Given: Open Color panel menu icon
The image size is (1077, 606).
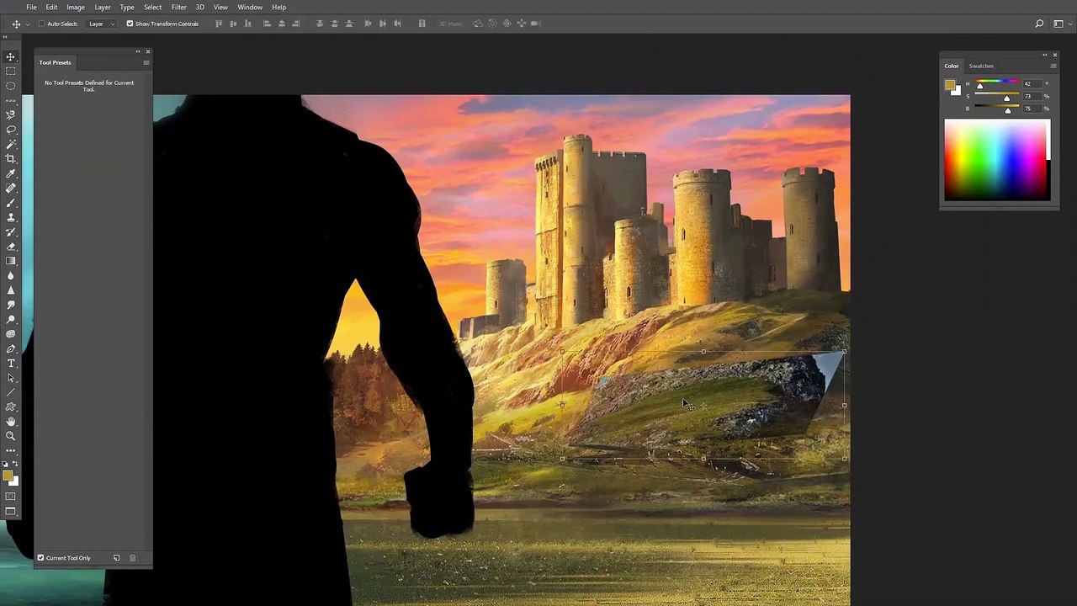Looking at the screenshot, I should (1053, 66).
